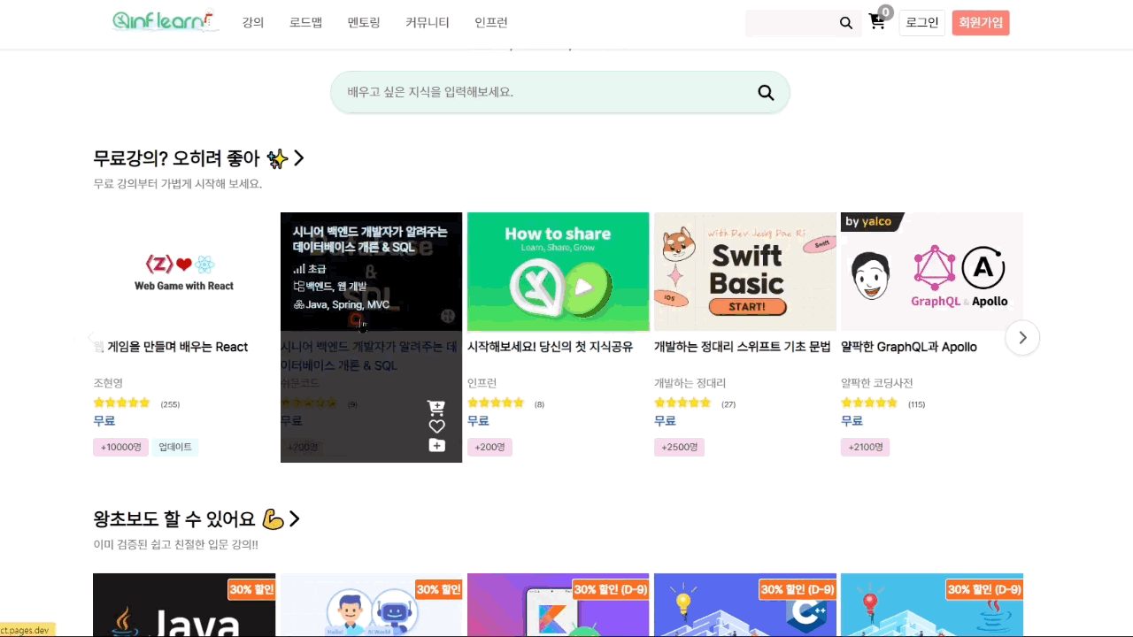This screenshot has width=1133, height=637.
Task: Click previous arrow on free course carousel
Action: [x=92, y=338]
